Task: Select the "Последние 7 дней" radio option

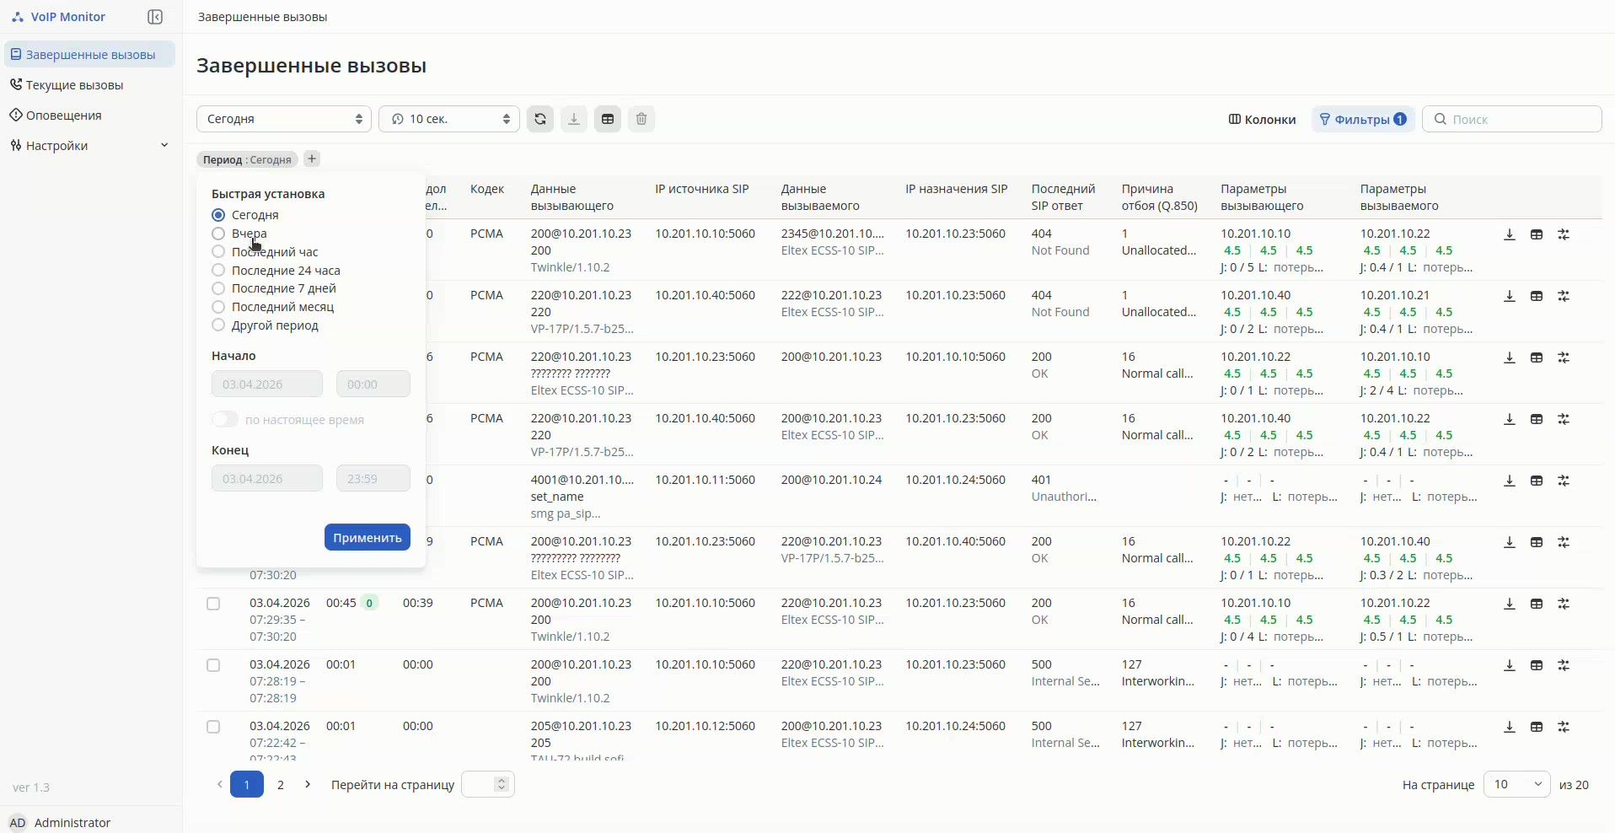Action: (218, 288)
